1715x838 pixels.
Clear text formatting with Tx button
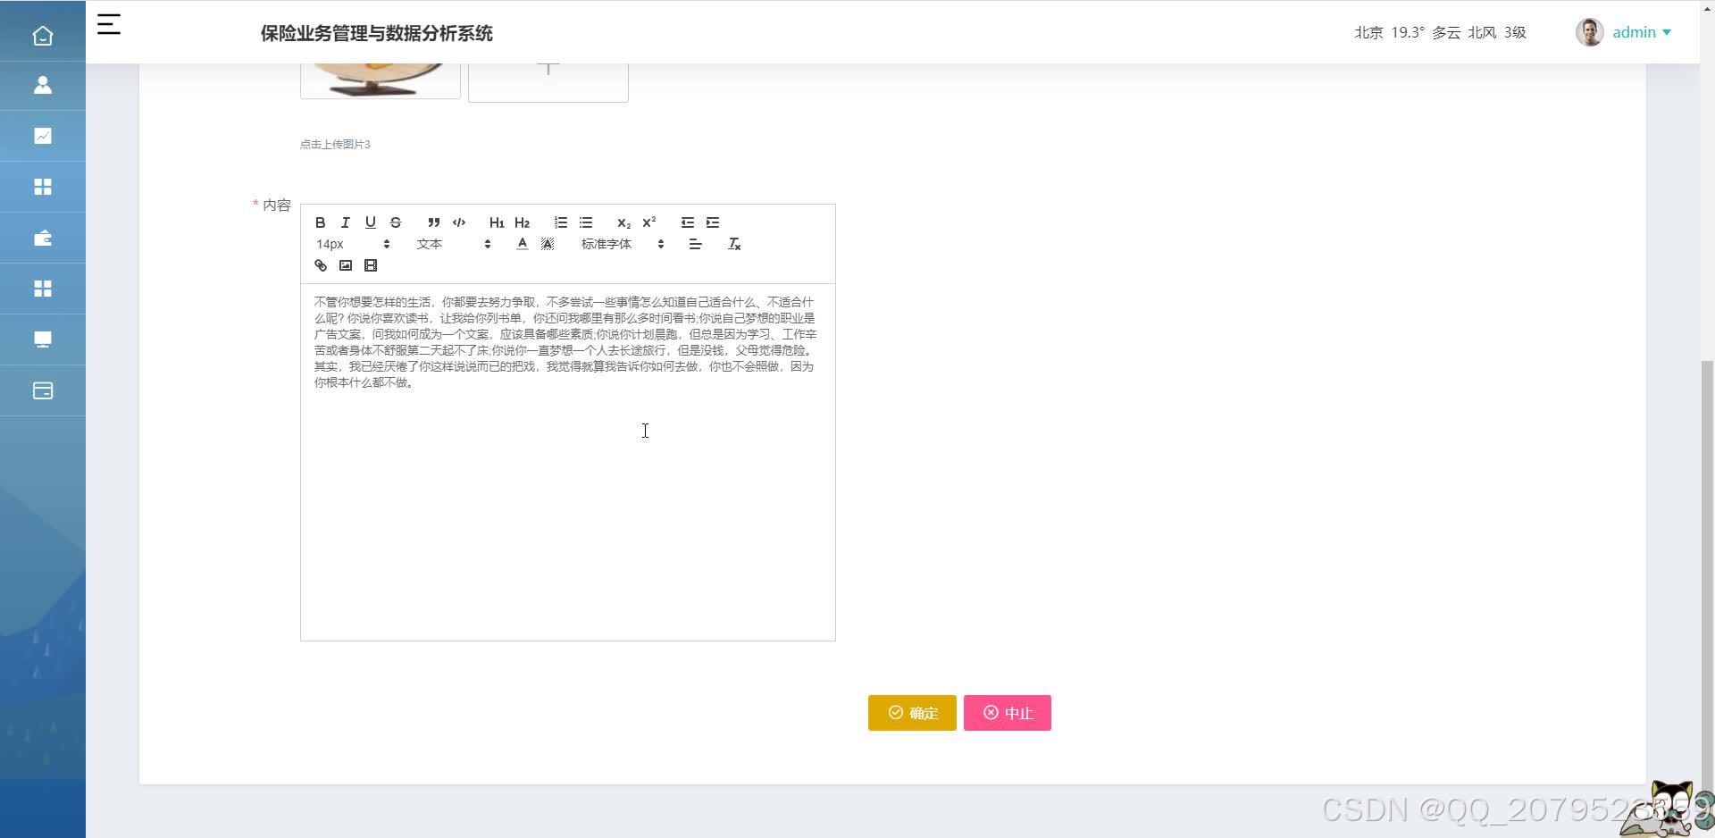(x=734, y=243)
